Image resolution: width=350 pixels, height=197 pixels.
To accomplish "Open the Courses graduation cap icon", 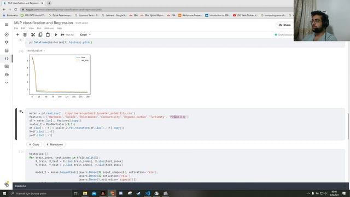I will tap(7, 74).
